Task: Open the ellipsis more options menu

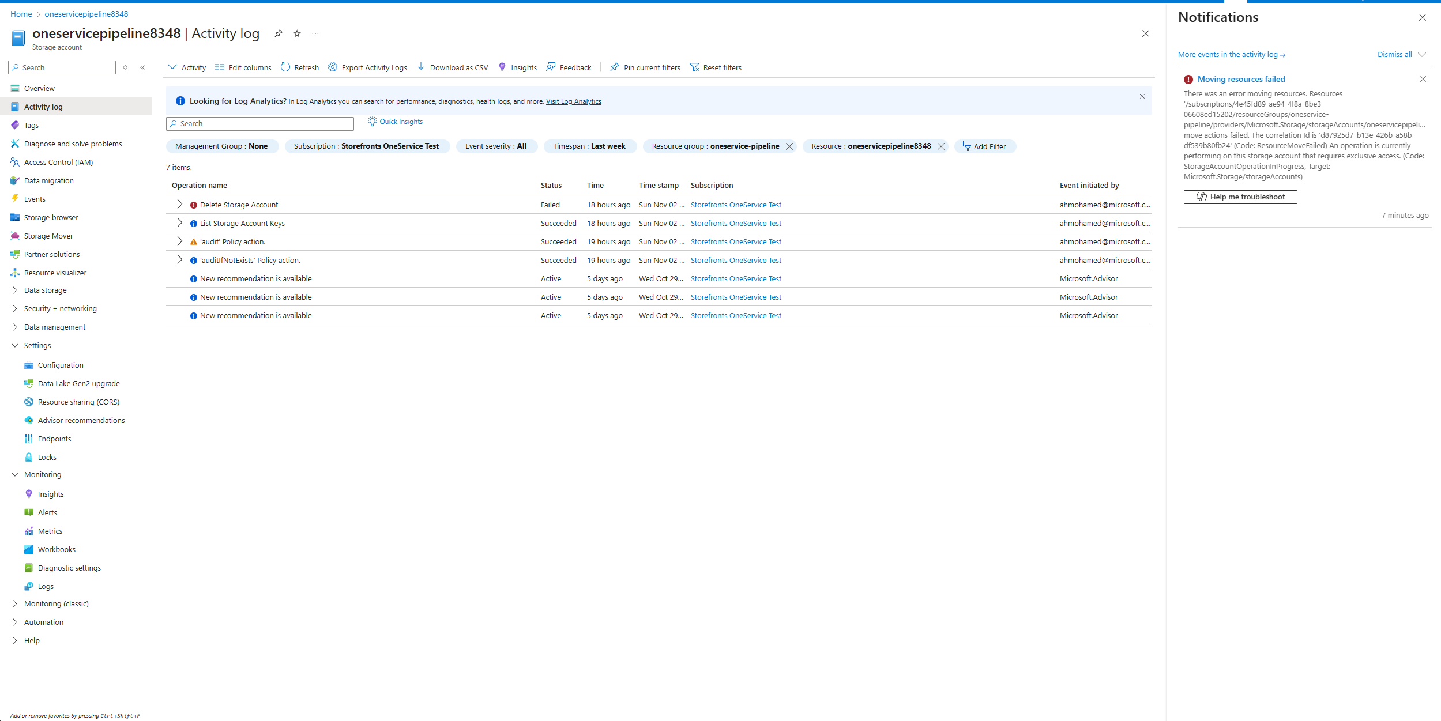Action: 315,33
